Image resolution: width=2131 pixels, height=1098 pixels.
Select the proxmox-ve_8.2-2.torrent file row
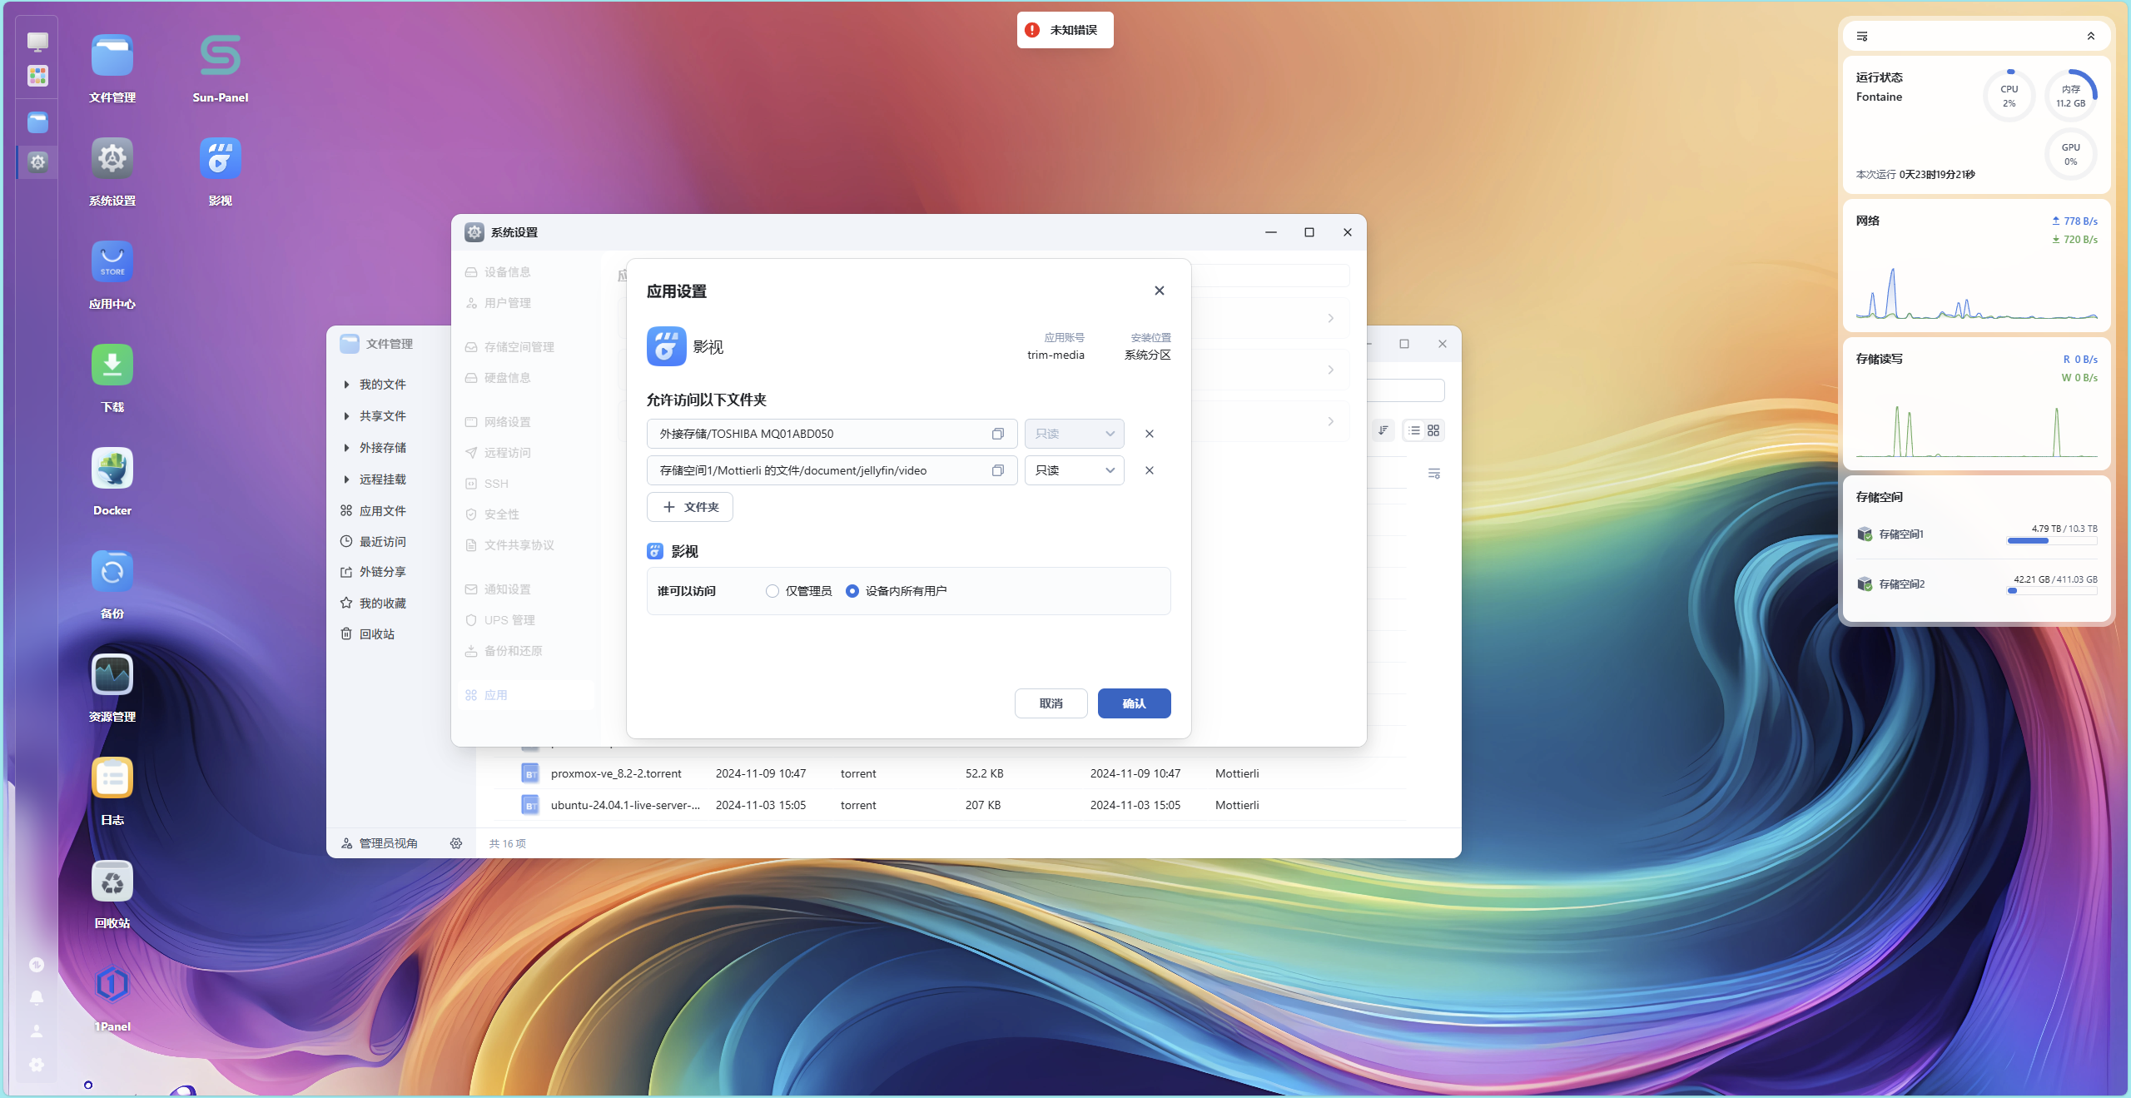click(x=616, y=773)
